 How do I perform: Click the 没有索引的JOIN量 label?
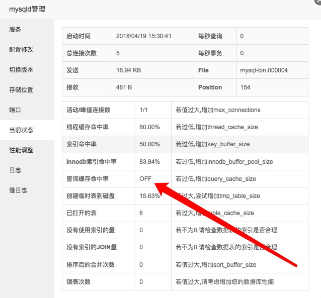pyautogui.click(x=91, y=247)
